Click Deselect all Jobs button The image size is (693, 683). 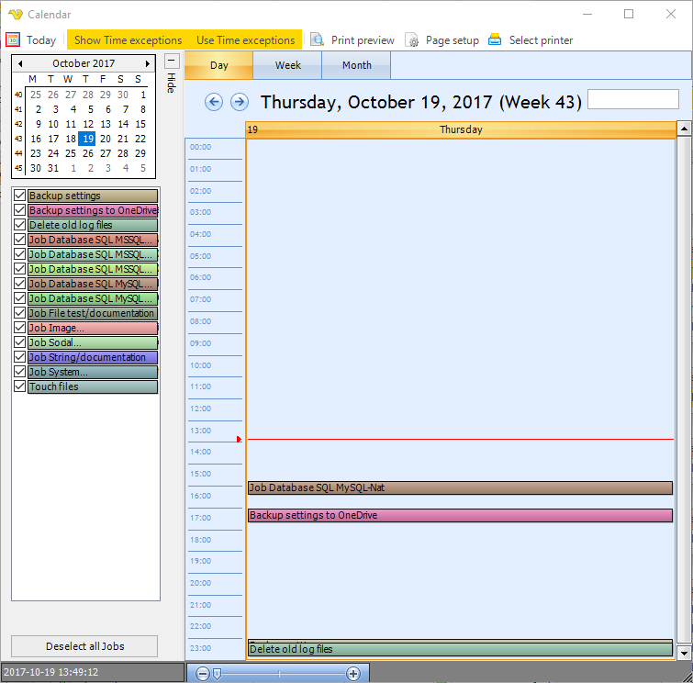84,646
